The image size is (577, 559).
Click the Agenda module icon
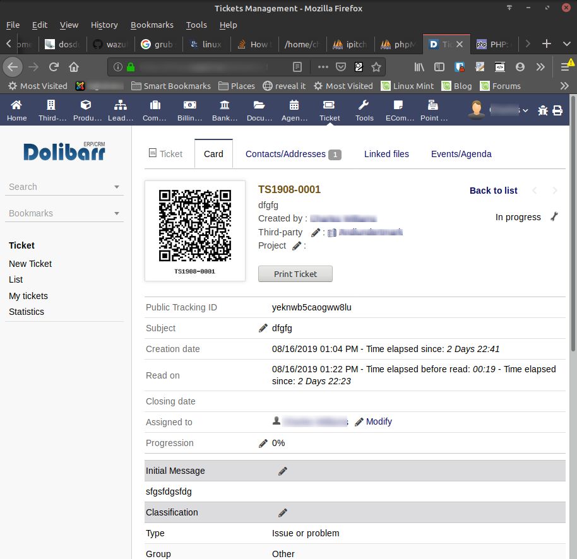point(294,109)
